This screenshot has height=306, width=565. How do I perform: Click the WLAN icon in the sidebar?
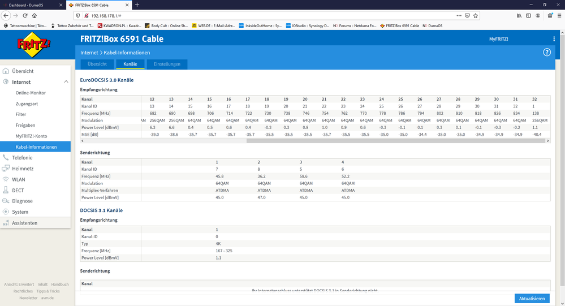tap(6, 179)
